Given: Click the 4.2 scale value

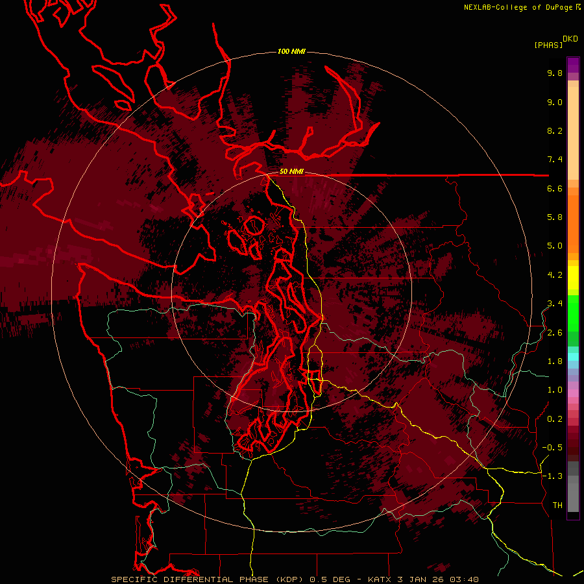Looking at the screenshot, I should pos(555,275).
